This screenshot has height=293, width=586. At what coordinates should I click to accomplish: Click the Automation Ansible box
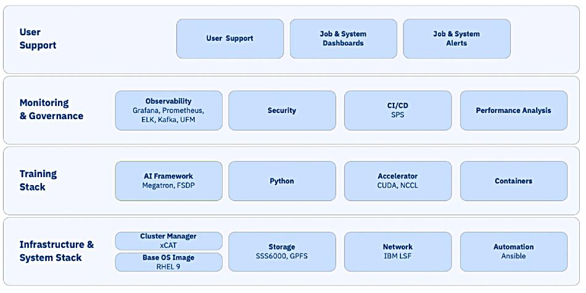click(x=513, y=252)
